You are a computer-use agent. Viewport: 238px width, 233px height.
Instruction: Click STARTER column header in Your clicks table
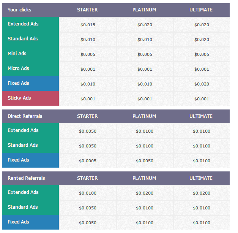click(87, 10)
